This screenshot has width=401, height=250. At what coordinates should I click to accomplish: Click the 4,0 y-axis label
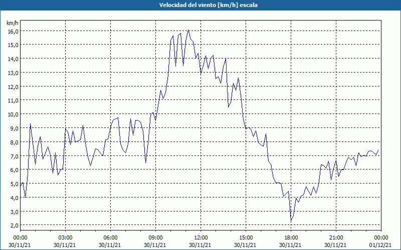pyautogui.click(x=14, y=197)
